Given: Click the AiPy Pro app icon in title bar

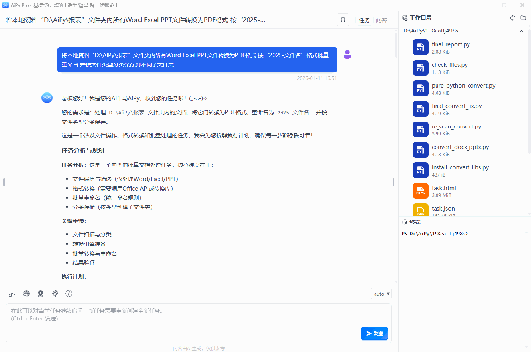Looking at the screenshot, I should click(5, 5).
